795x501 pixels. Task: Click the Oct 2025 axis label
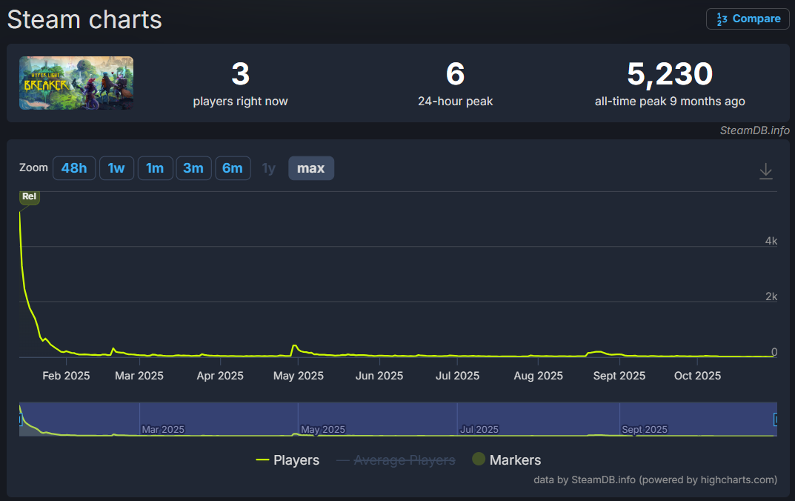[697, 376]
